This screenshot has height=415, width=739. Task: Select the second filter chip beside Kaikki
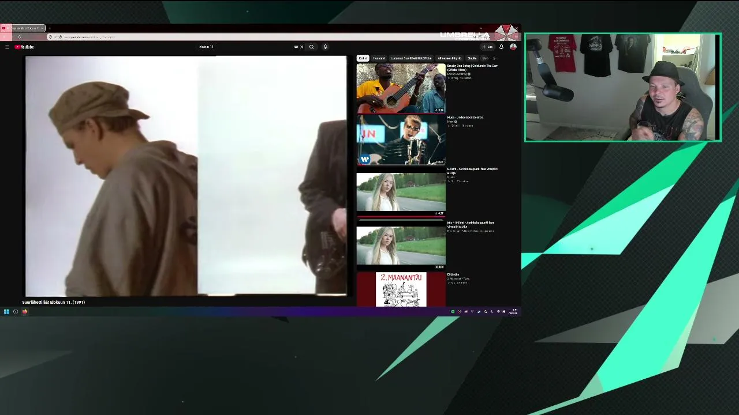coord(379,58)
